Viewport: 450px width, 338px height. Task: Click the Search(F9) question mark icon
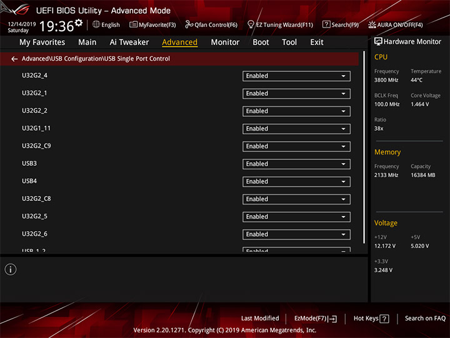pyautogui.click(x=326, y=24)
